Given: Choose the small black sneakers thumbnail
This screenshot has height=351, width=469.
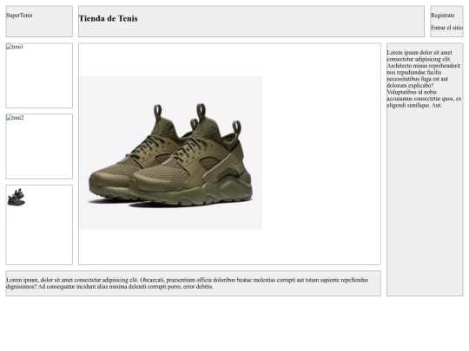Looking at the screenshot, I should coord(16,197).
